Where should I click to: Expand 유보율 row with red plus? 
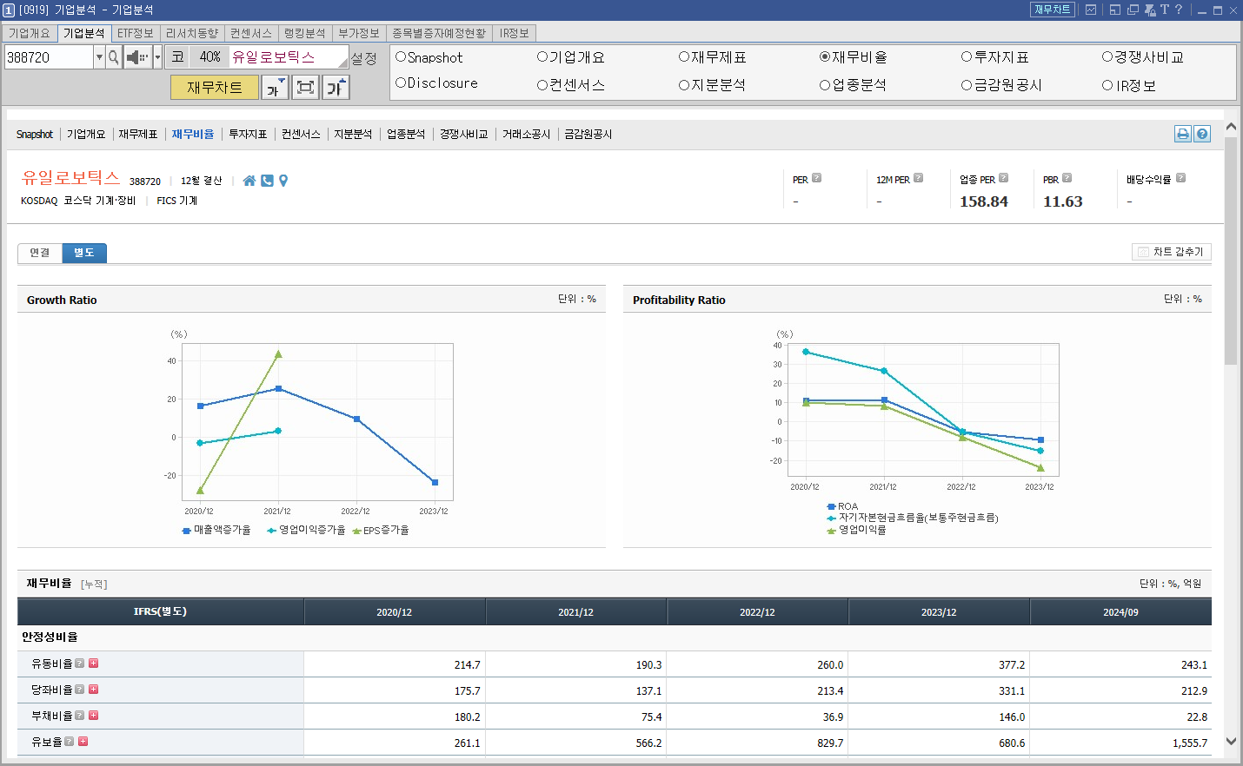[83, 742]
